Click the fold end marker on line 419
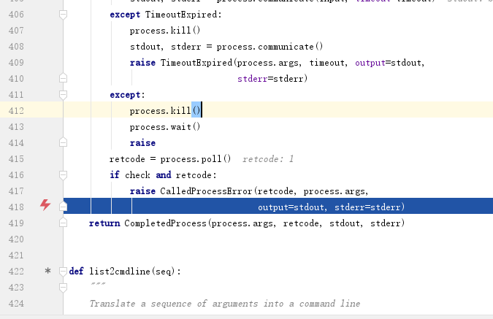 (64, 223)
